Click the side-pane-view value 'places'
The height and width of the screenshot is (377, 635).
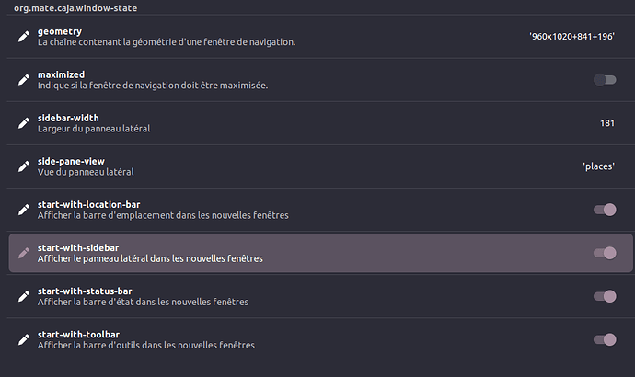click(x=598, y=166)
